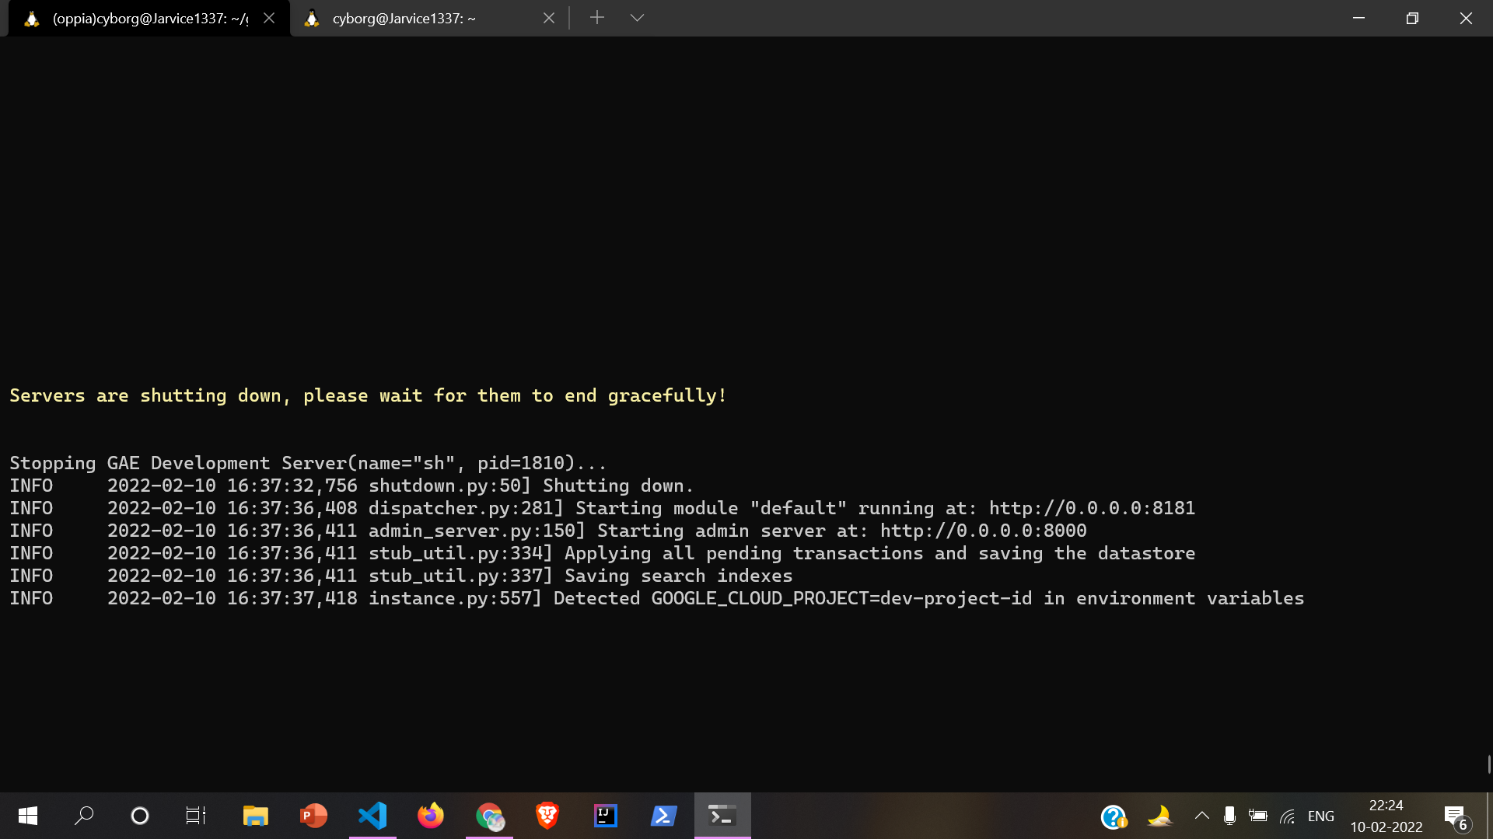
Task: Open Brave browser from the taskbar
Action: [547, 816]
